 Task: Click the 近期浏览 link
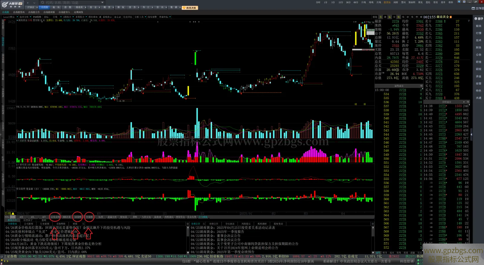(78, 12)
